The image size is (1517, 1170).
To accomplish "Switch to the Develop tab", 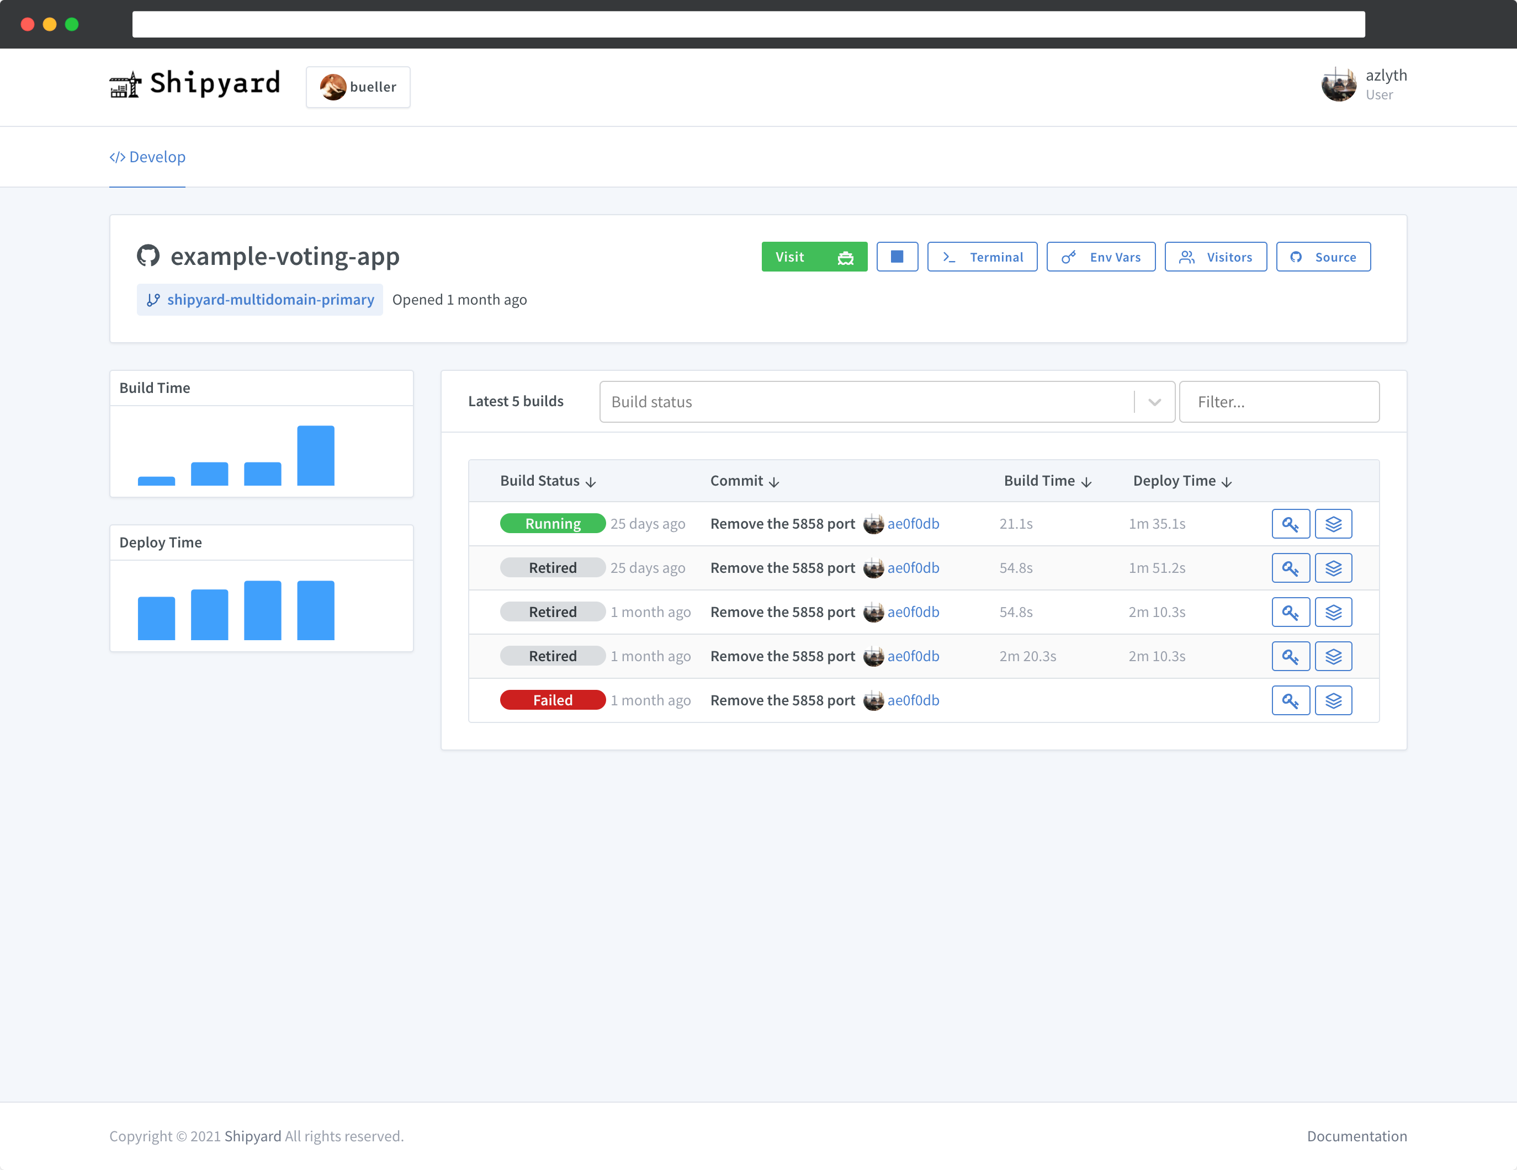I will [147, 157].
